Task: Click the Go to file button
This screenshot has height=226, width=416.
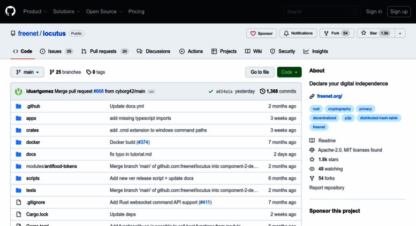Action: coord(260,72)
